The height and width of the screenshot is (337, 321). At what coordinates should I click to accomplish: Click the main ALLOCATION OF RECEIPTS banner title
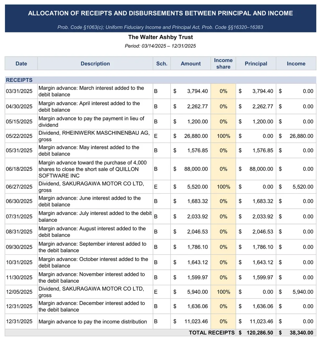(x=160, y=13)
